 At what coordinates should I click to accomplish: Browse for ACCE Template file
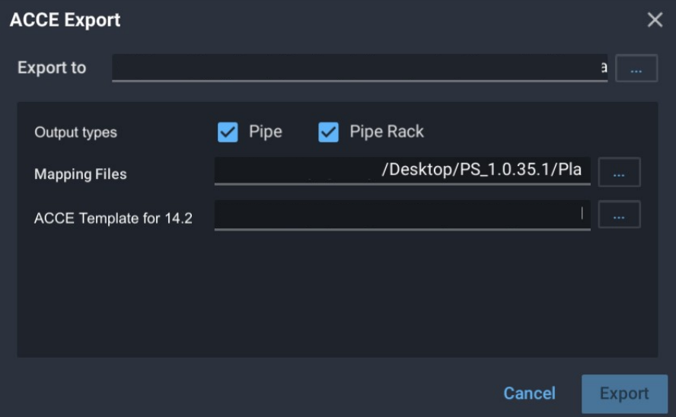click(619, 214)
